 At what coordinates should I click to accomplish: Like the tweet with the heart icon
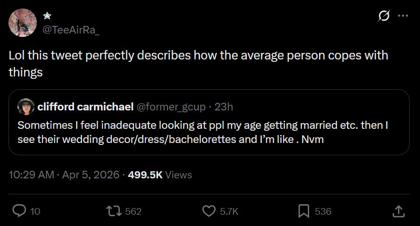(209, 211)
